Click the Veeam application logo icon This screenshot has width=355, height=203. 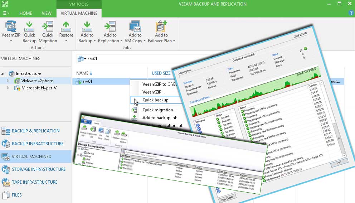[x=5, y=4]
